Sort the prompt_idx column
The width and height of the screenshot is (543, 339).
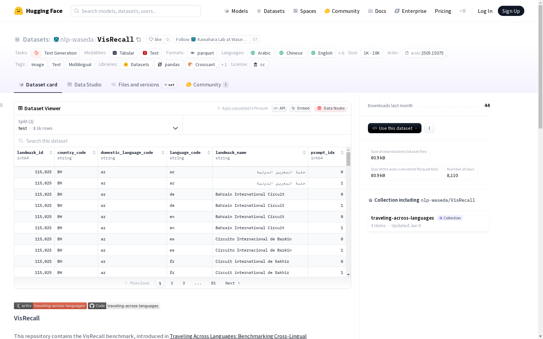[x=342, y=153]
